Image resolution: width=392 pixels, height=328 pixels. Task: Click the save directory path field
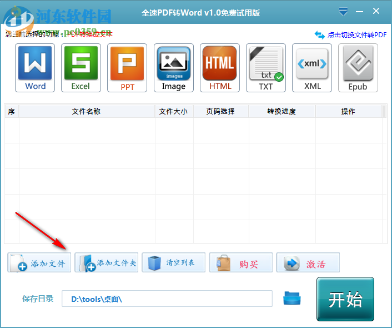pos(167,299)
